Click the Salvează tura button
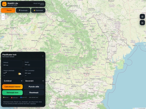The height and width of the screenshot is (109, 146). pyautogui.click(x=12, y=93)
